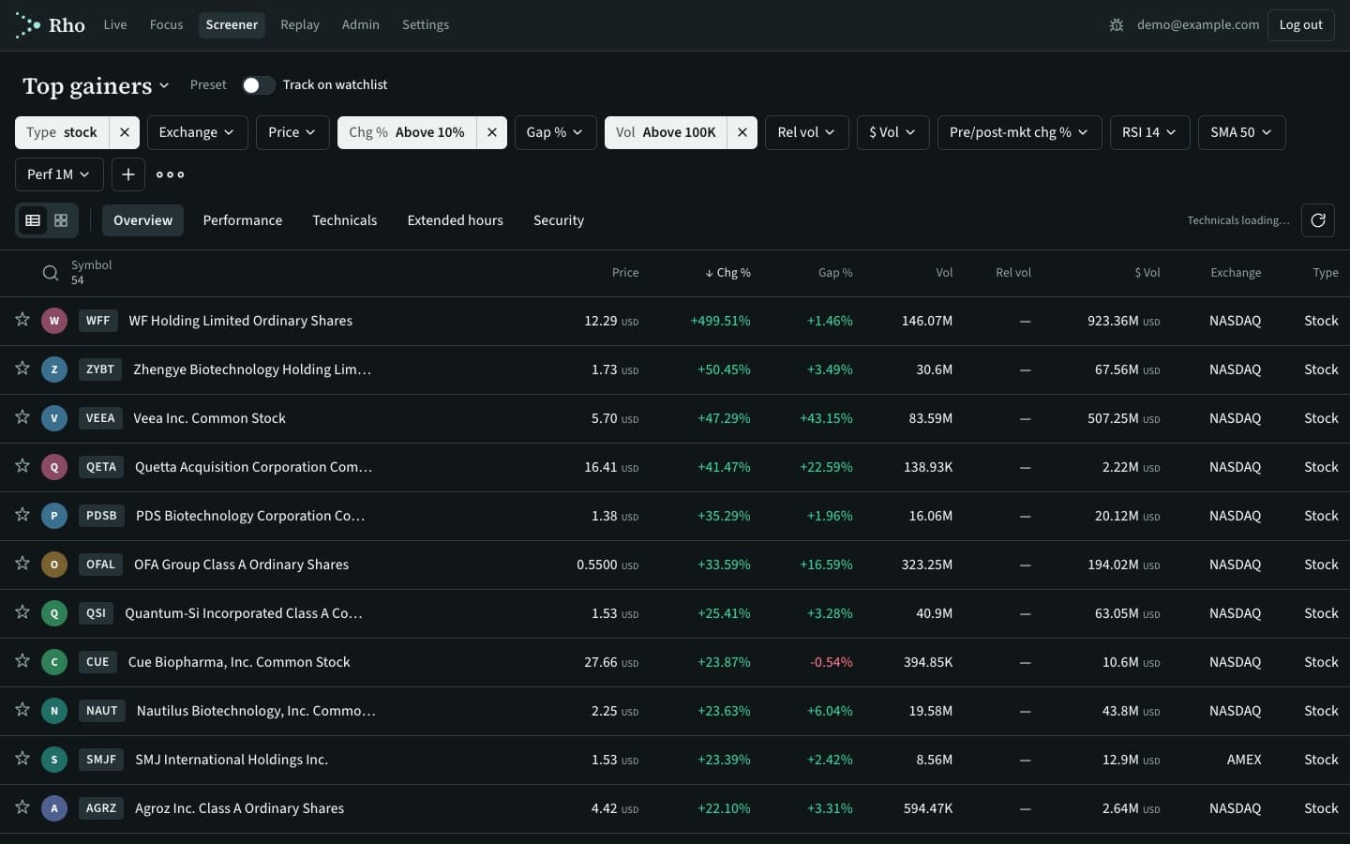Click the Rho logo icon

pos(28,25)
